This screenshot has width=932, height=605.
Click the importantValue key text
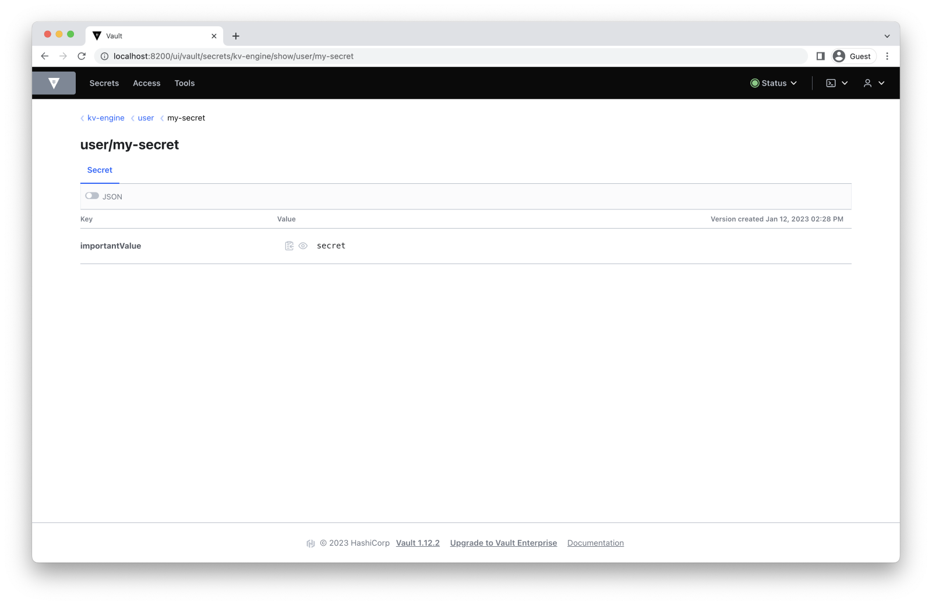(111, 246)
